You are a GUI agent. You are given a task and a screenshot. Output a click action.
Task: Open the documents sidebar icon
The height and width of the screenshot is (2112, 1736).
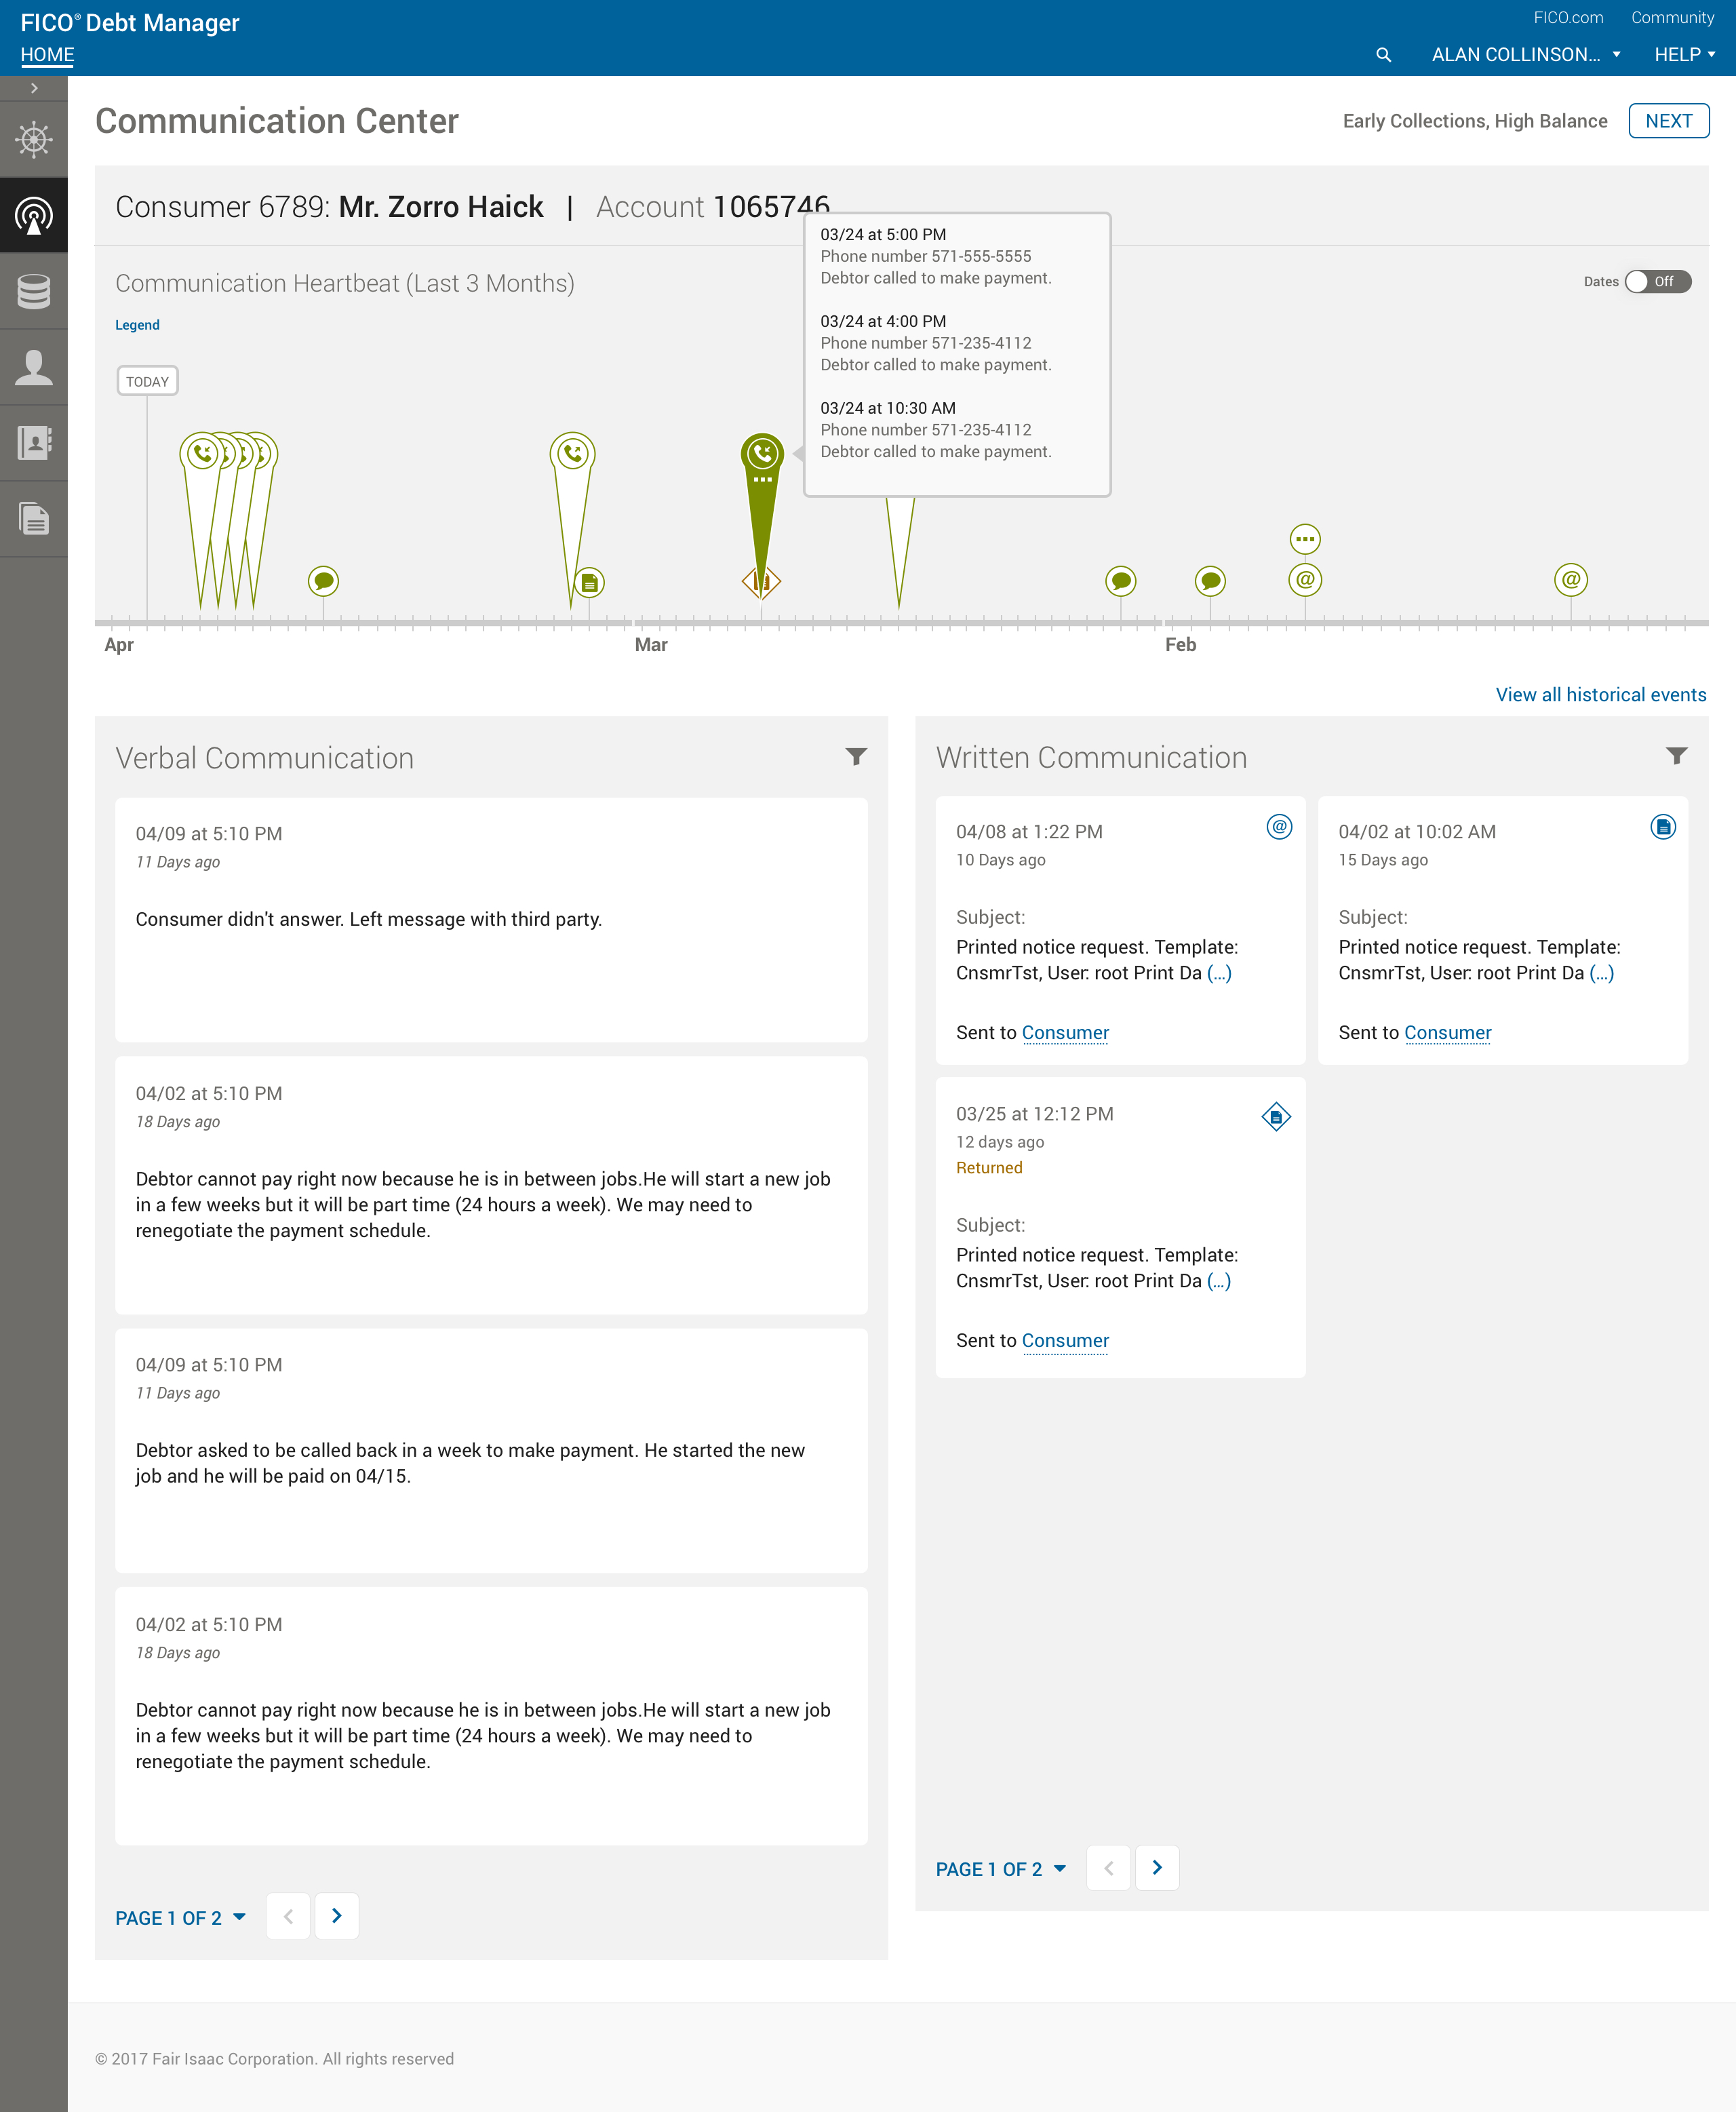(x=34, y=518)
